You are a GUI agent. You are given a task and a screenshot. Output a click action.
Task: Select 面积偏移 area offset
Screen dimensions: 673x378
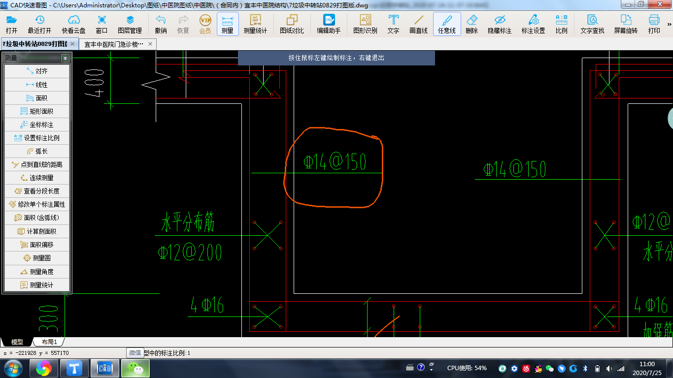37,245
